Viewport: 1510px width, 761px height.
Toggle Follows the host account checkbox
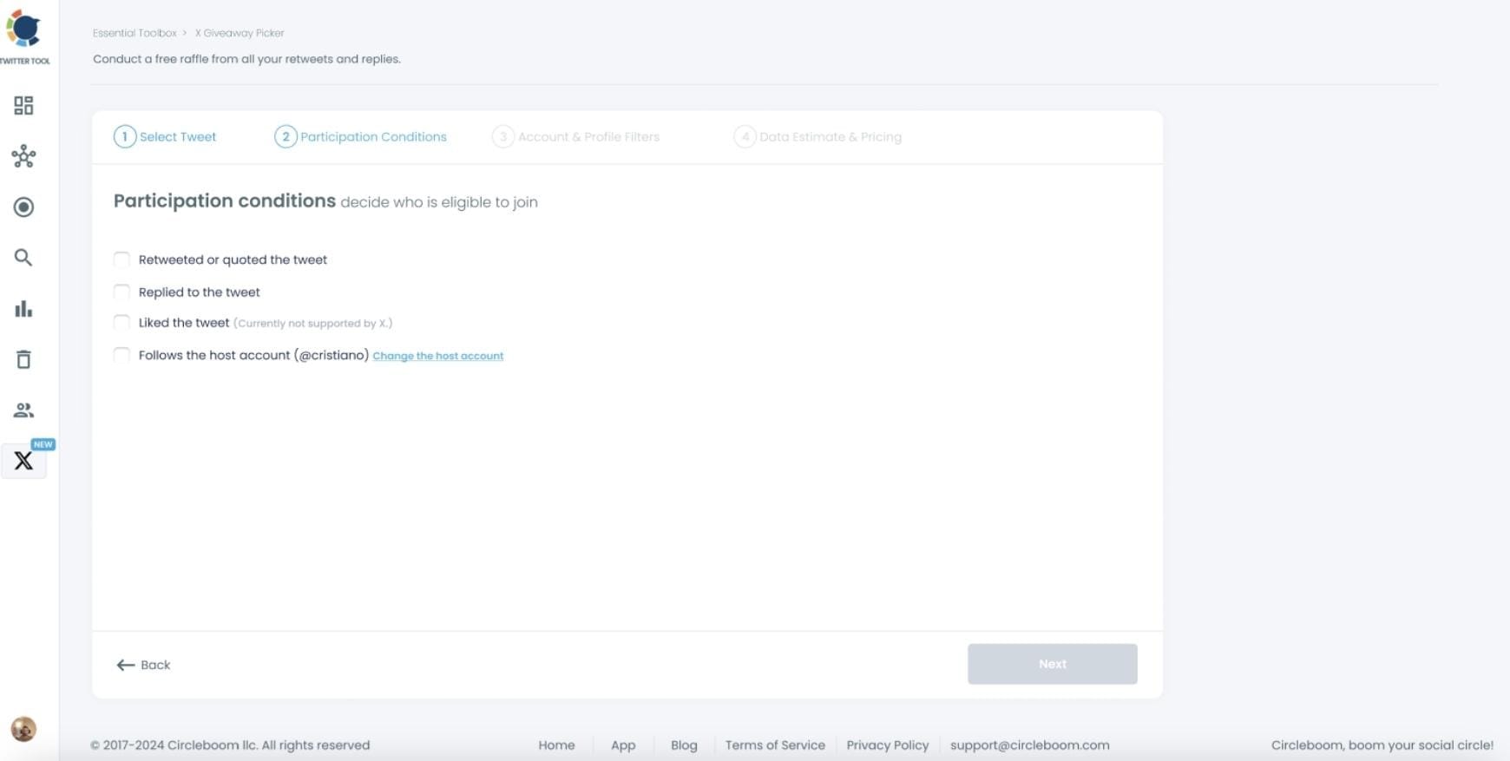coord(121,355)
